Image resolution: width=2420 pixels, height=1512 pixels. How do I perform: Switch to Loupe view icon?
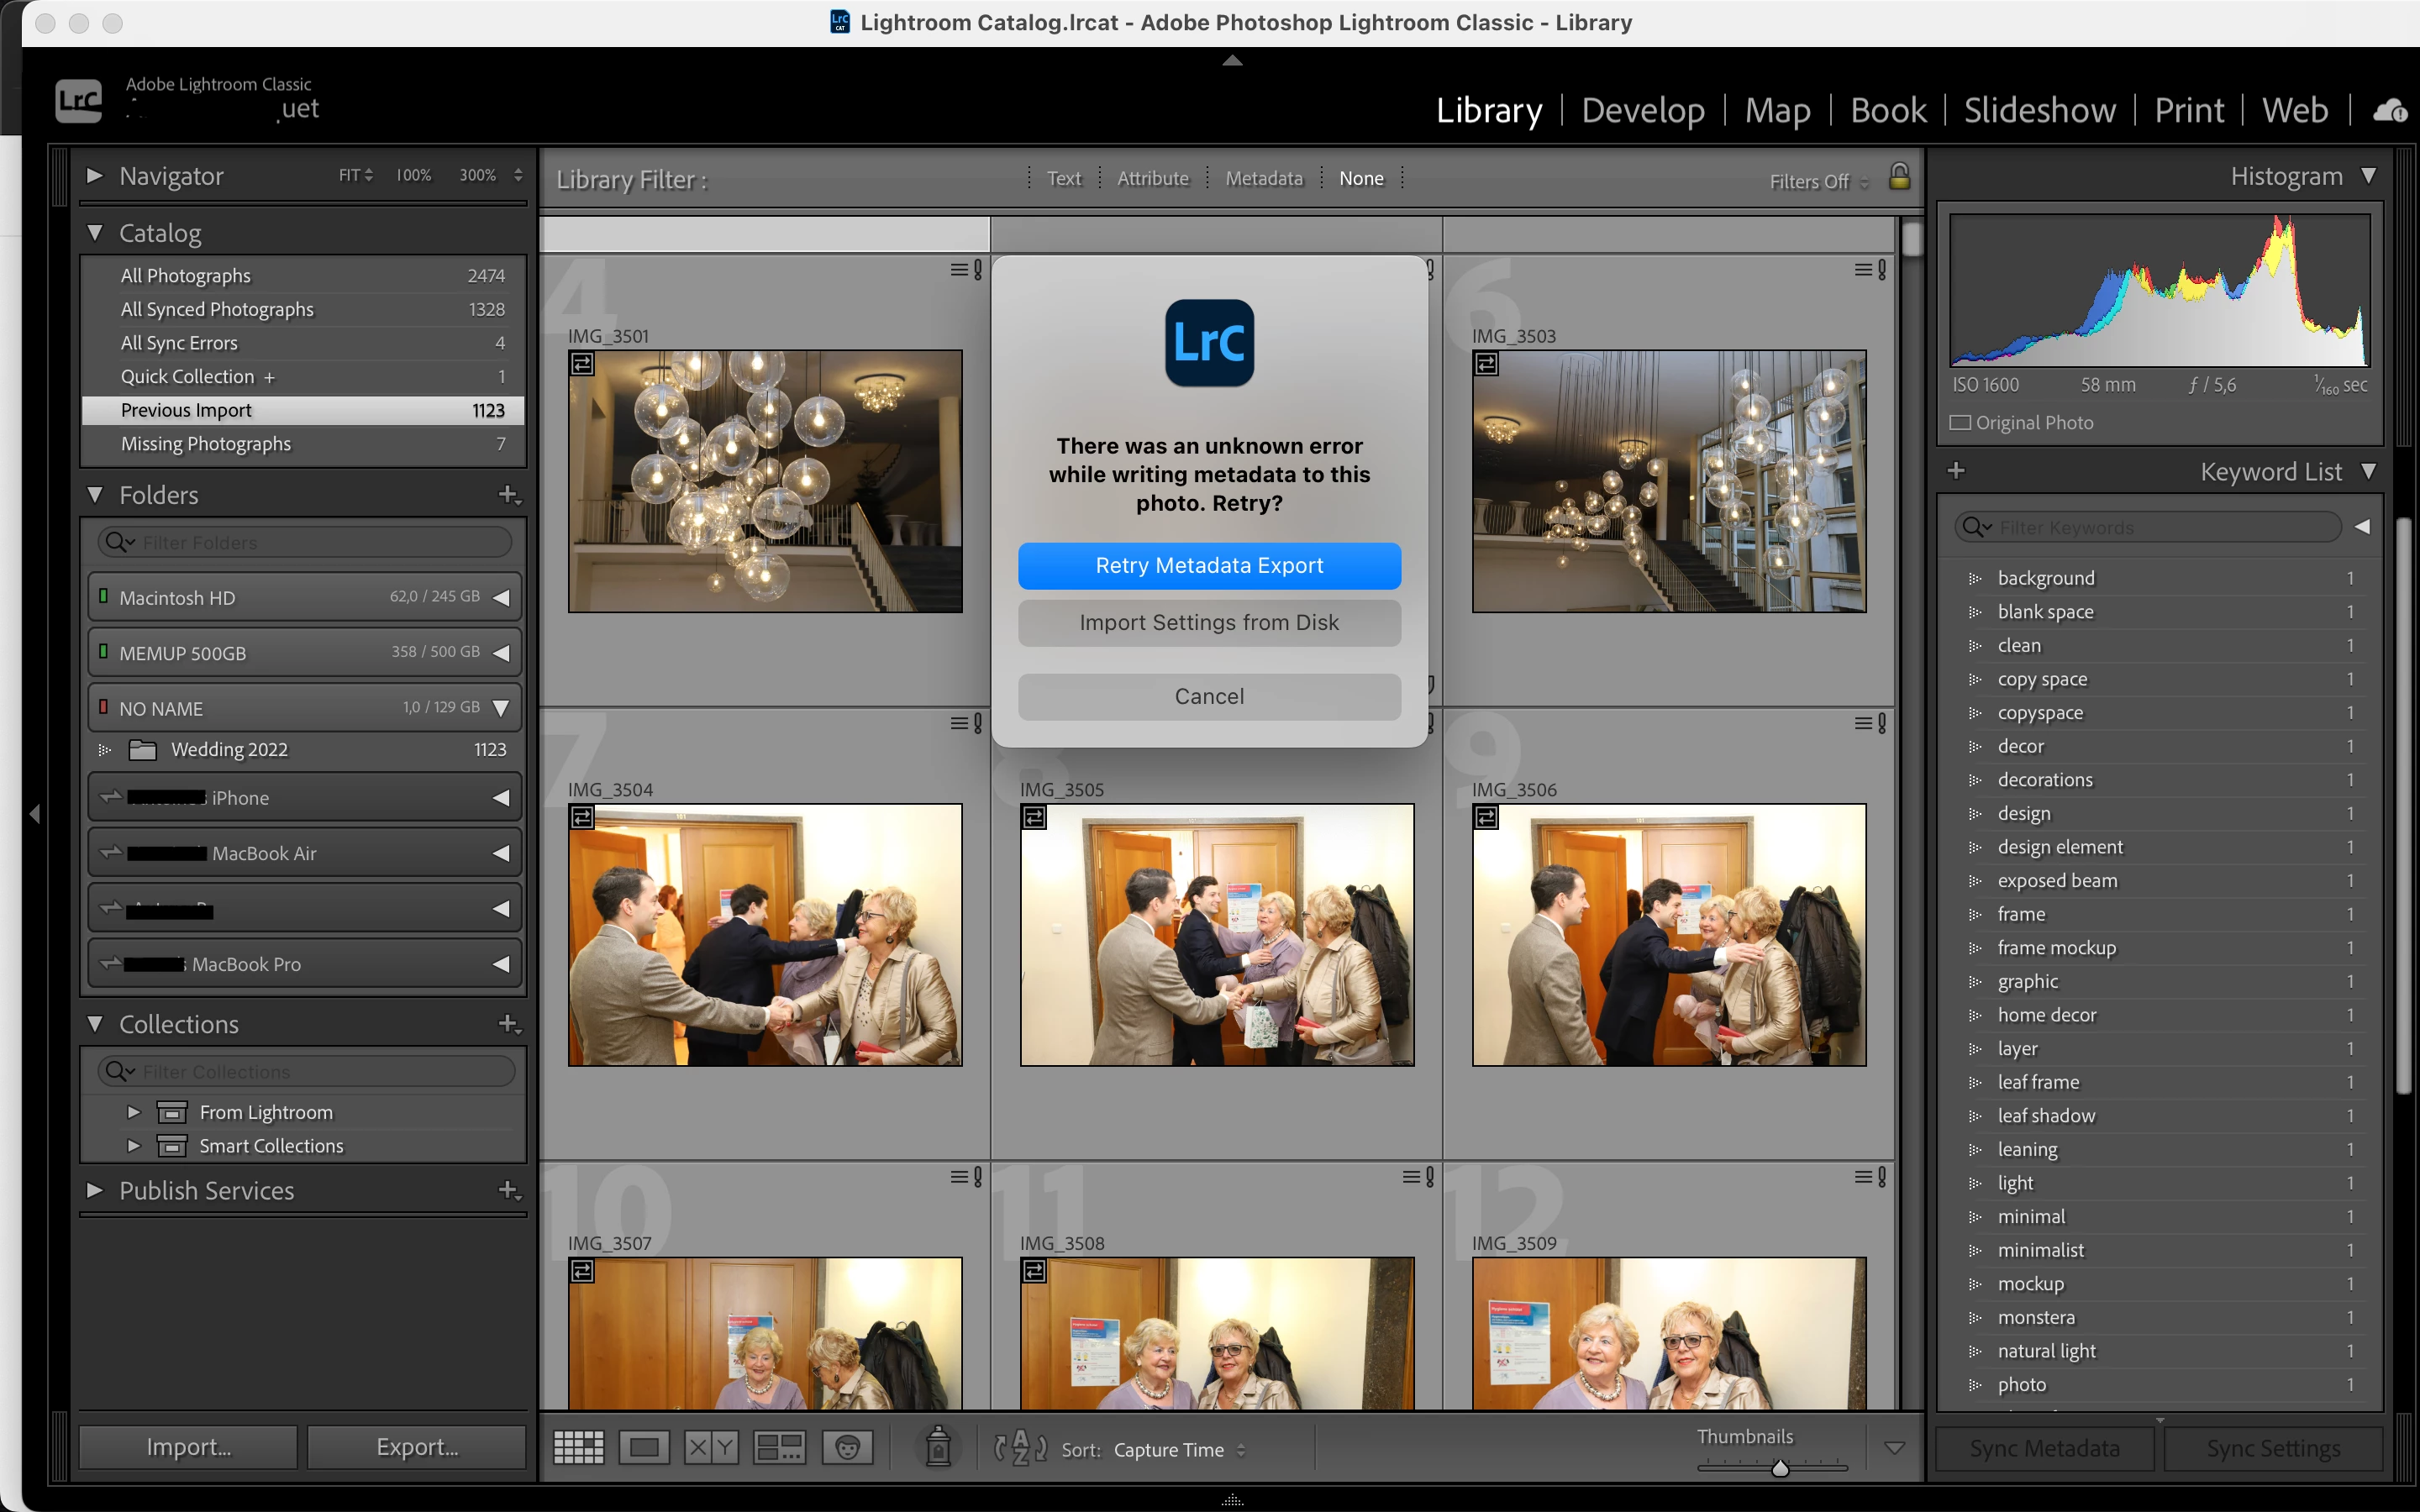pyautogui.click(x=644, y=1447)
